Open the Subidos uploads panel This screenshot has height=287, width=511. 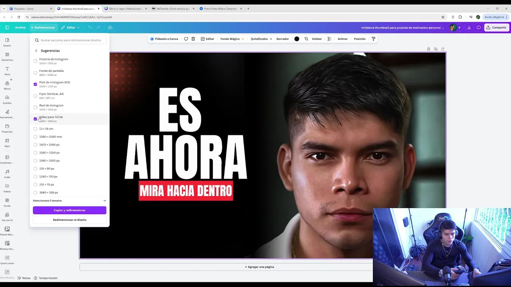pyautogui.click(x=7, y=99)
